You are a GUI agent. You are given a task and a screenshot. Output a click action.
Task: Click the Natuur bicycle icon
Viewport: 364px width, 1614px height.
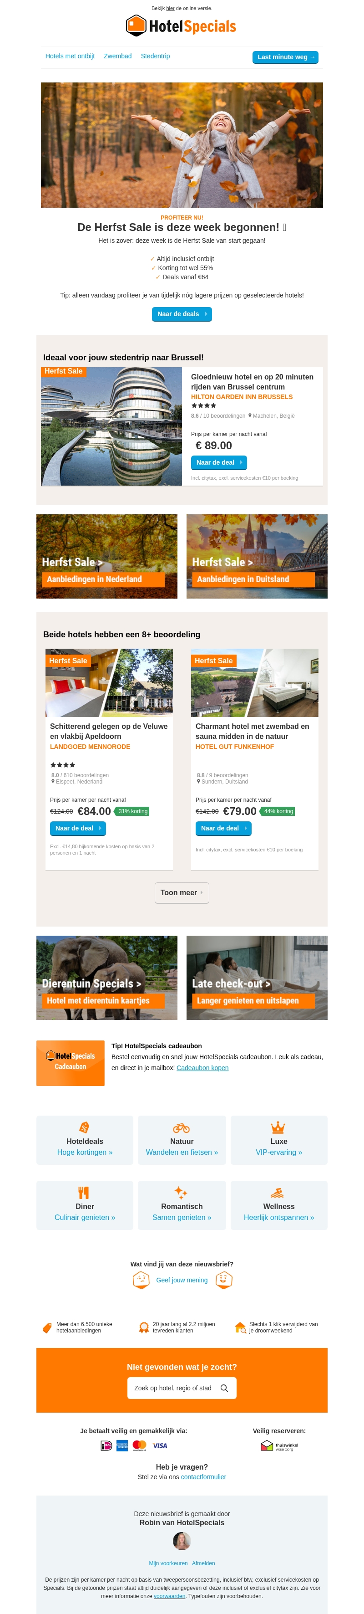[x=182, y=1127]
